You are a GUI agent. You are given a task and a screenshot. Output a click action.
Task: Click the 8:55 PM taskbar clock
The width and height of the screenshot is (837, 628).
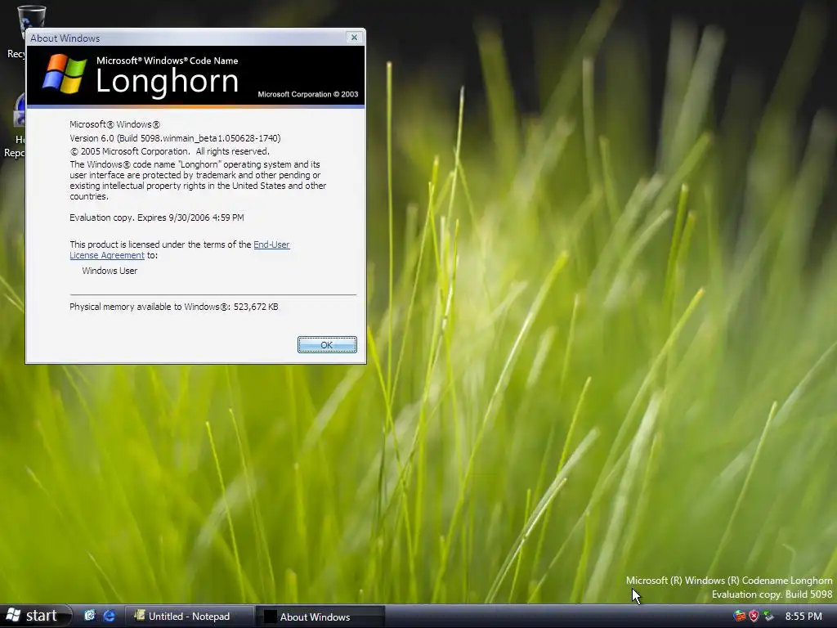point(803,617)
